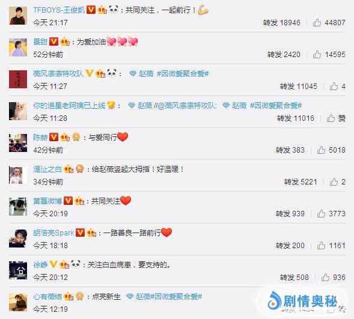Click 转发 5221 on 混沌之白's comment

point(301,182)
